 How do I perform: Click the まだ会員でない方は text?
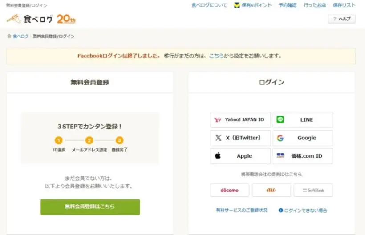pyautogui.click(x=89, y=178)
